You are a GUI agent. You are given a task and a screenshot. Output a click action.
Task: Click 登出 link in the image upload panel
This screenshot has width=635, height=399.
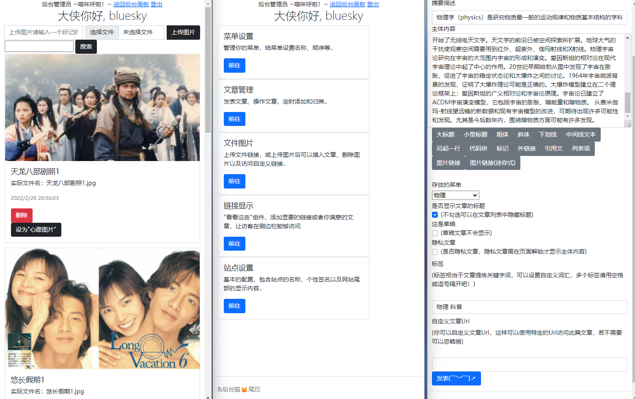click(157, 4)
